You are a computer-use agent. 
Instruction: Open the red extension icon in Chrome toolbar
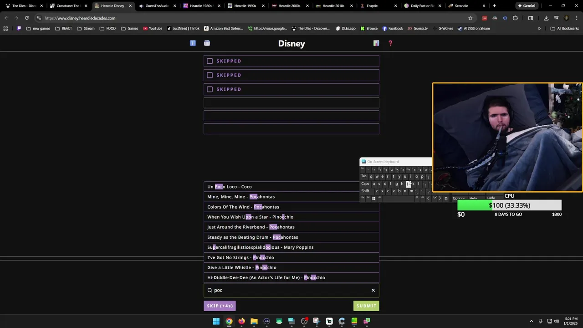coord(484,18)
